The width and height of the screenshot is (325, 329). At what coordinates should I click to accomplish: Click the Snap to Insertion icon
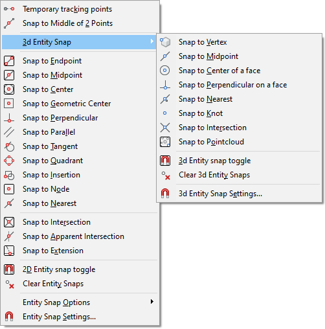[x=9, y=175]
